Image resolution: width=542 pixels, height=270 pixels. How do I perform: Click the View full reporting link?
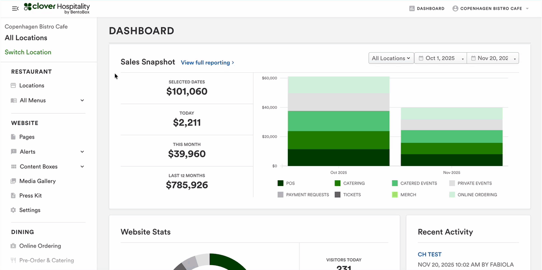pyautogui.click(x=207, y=62)
